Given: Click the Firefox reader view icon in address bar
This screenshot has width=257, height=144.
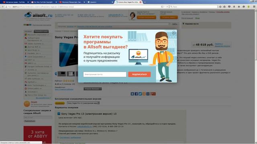Looking at the screenshot, I should pyautogui.click(x=162, y=7).
